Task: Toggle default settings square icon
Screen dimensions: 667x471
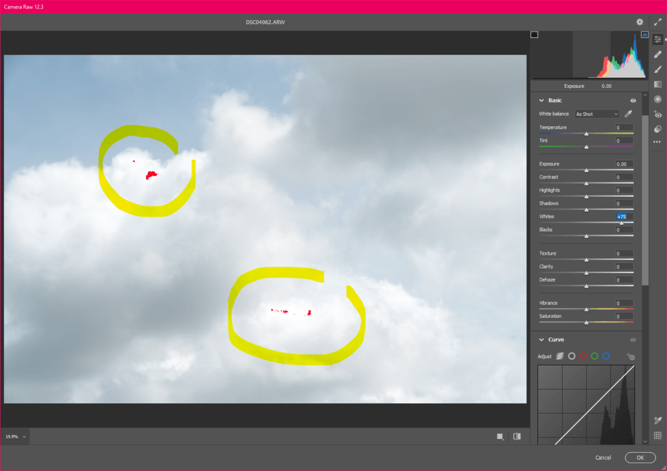Action: pos(500,436)
